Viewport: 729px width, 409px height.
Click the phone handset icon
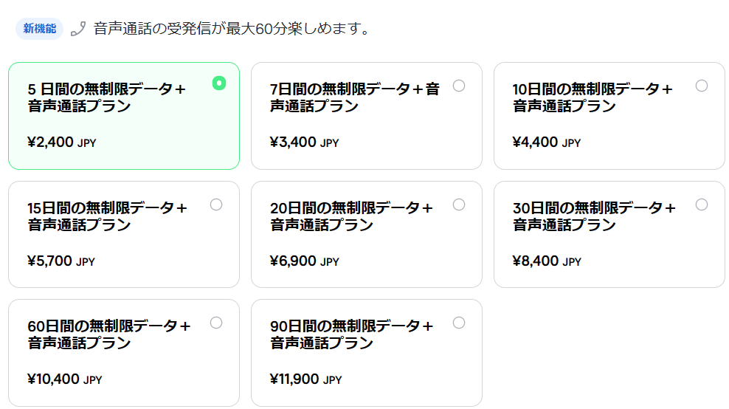pos(78,29)
